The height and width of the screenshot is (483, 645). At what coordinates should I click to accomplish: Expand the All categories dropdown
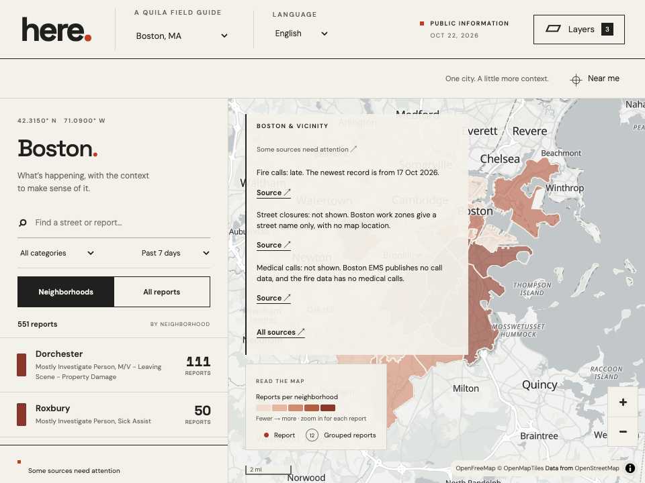point(57,253)
